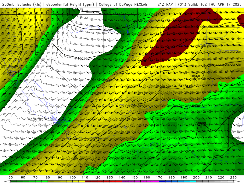The height and width of the screenshot is (183, 244).
Task: Click the dark maroon swatch starting at 110
Action: (x=88, y=181)
